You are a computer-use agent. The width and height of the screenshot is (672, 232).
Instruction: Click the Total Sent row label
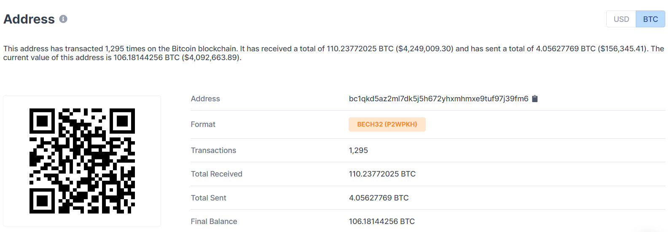pos(208,198)
